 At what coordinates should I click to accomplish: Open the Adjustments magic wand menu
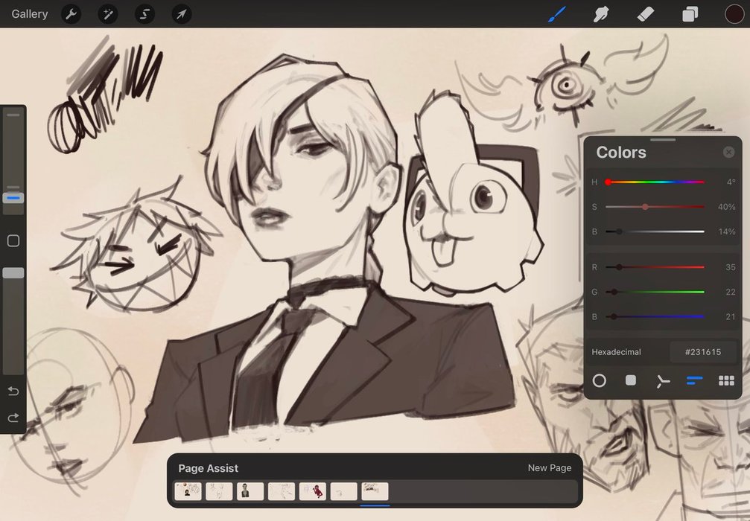pos(108,14)
